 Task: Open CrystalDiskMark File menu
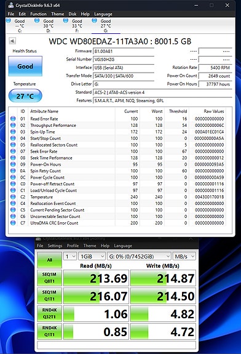coord(40,246)
